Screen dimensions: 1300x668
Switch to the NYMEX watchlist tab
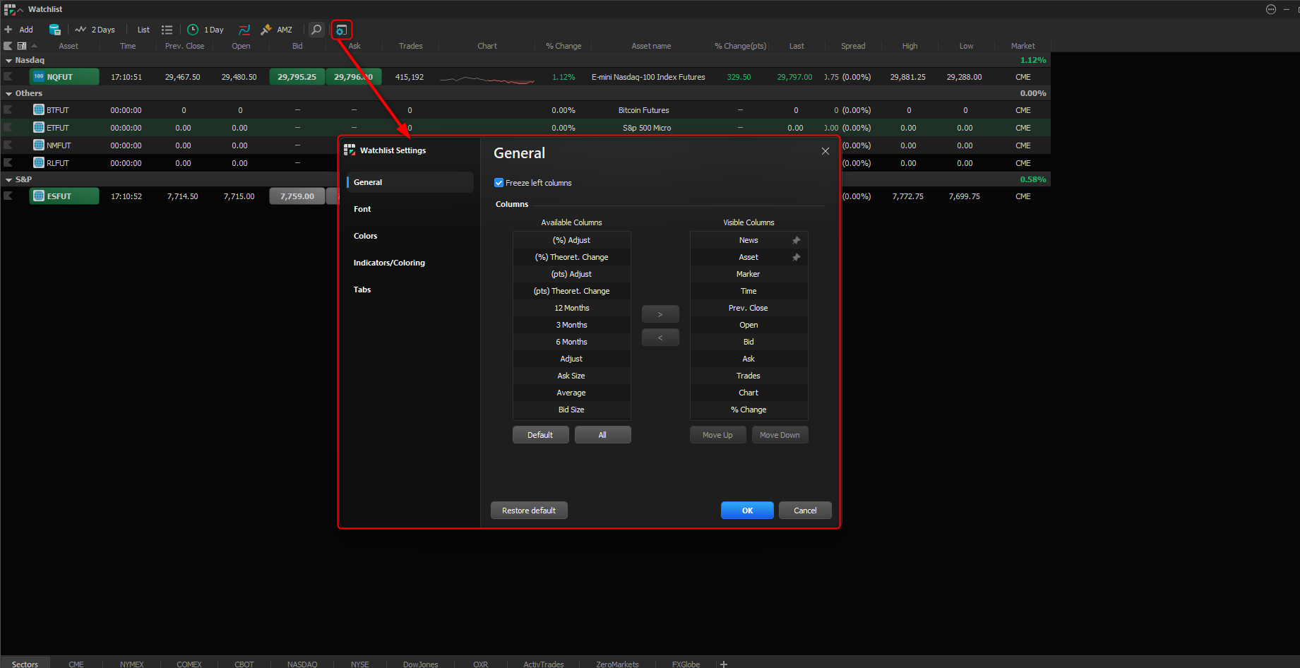(132, 664)
